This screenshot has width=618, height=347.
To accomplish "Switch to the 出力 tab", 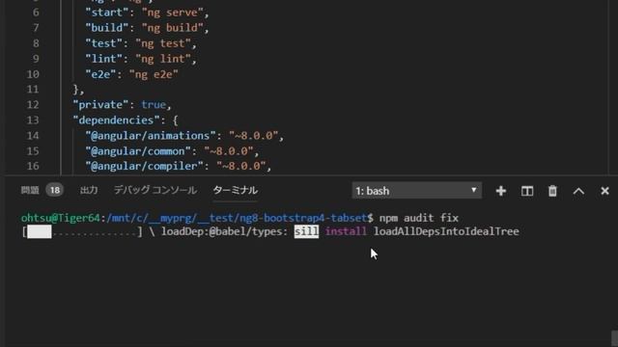I will pos(89,191).
